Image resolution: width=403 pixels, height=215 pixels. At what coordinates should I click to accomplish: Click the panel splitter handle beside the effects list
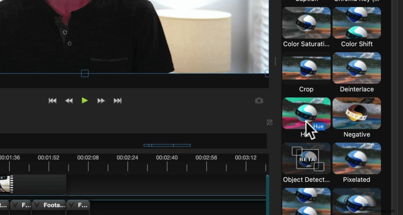tap(276, 61)
